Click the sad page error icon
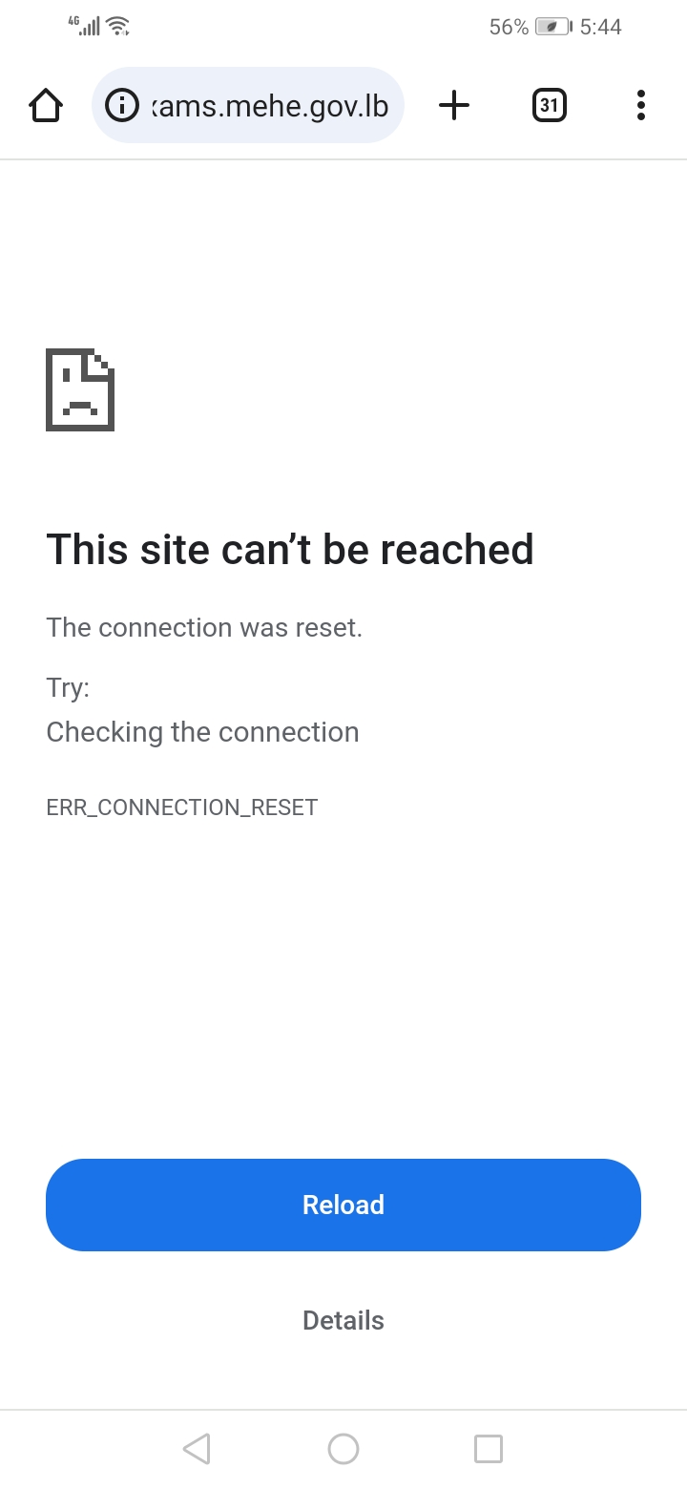The image size is (687, 1489). 80,389
